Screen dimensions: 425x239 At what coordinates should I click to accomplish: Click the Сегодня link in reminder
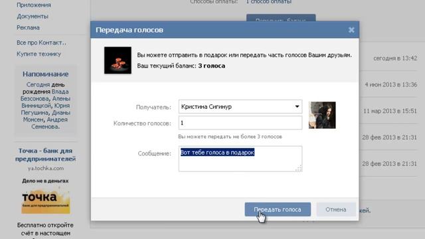38,84
